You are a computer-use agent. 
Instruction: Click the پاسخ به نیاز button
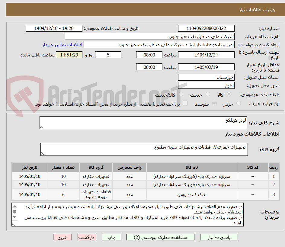pyautogui.click(x=219, y=237)
